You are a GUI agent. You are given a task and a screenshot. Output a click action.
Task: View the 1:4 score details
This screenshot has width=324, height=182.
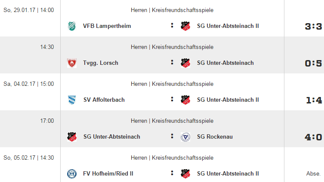tap(314, 100)
